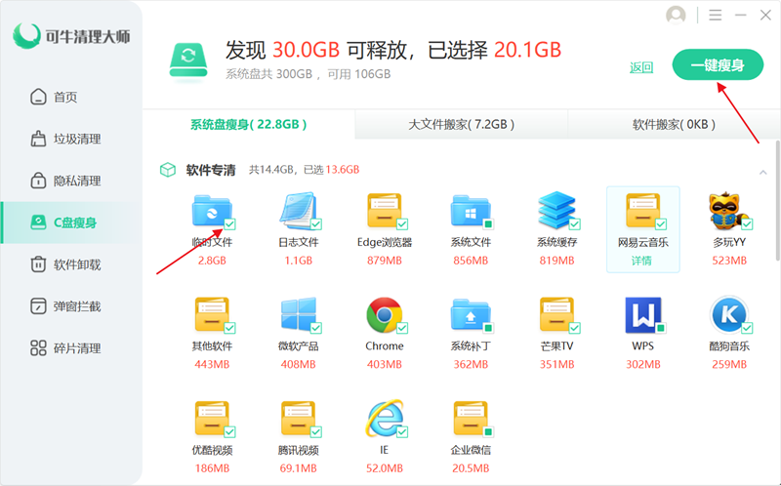The image size is (781, 486).
Task: Click the 系统文件 folder icon
Action: pyautogui.click(x=471, y=211)
